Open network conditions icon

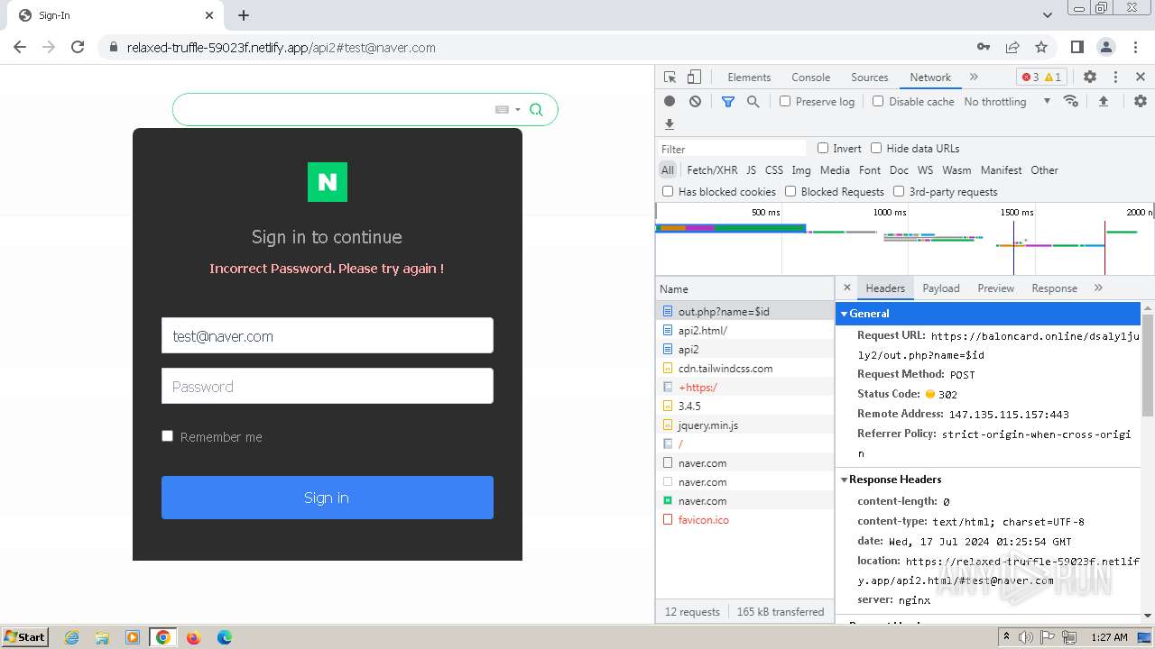(x=1071, y=102)
